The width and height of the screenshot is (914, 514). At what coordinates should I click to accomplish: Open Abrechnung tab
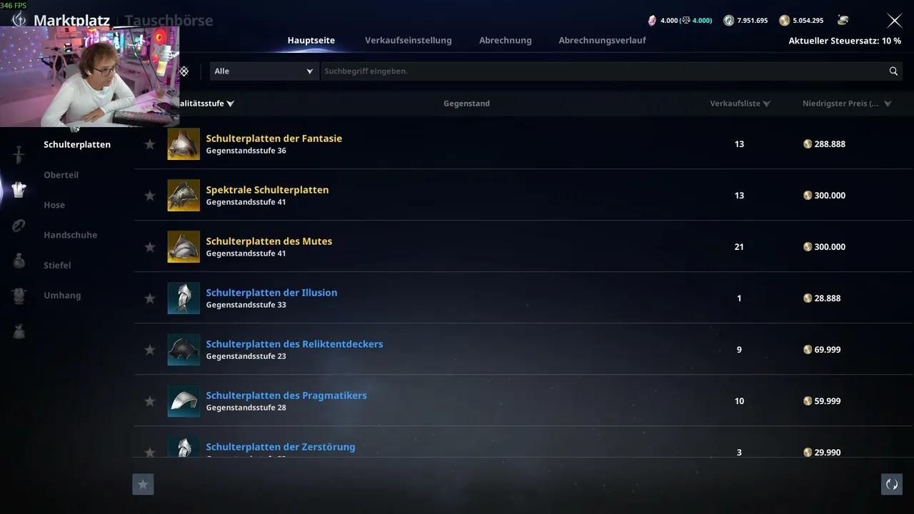pyautogui.click(x=506, y=40)
